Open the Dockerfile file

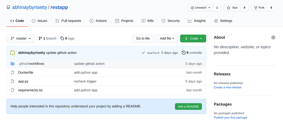point(26,72)
